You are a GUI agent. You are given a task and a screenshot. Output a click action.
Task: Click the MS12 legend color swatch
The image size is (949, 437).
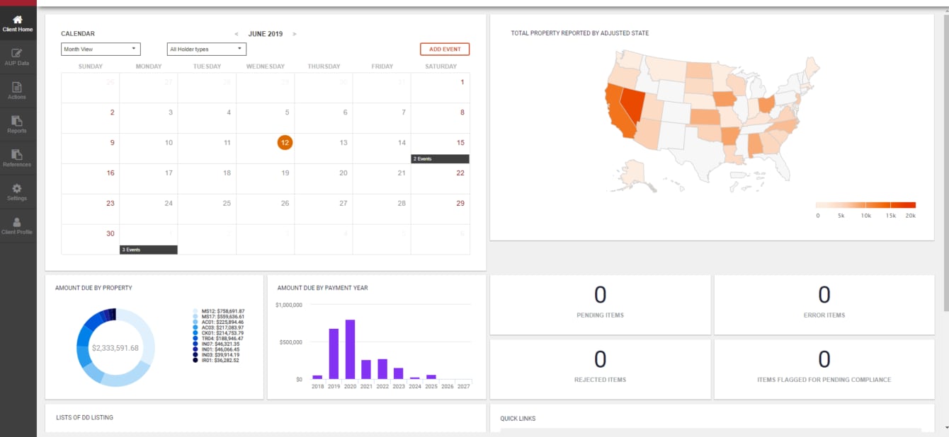[195, 311]
